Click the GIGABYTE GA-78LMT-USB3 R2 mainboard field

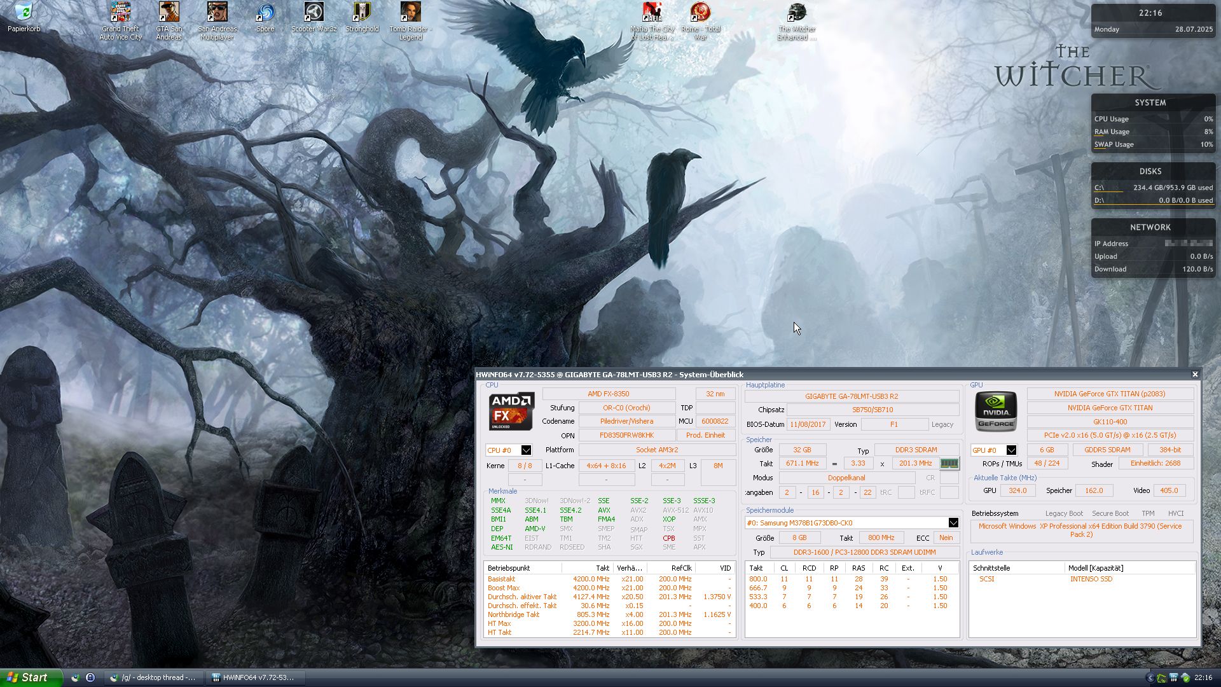852,396
